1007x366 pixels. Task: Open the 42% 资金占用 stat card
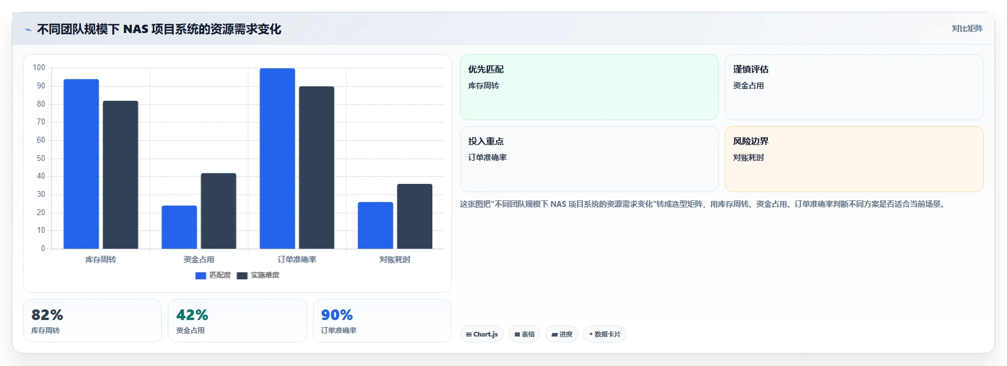pyautogui.click(x=237, y=321)
